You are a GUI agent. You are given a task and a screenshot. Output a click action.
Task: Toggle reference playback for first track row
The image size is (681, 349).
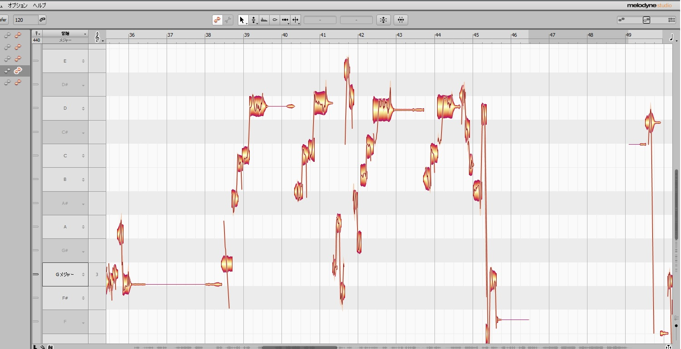coord(7,35)
